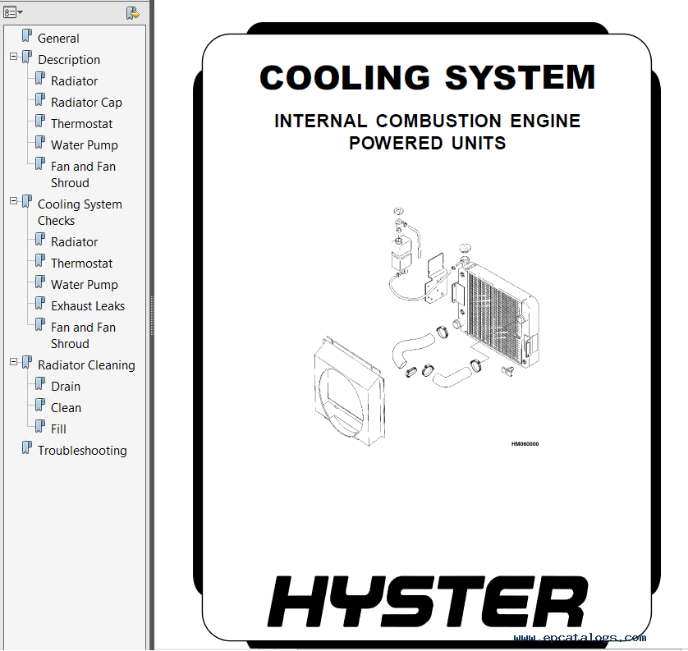The width and height of the screenshot is (688, 651).
Task: Select Water Pump under Description
Action: click(x=85, y=145)
